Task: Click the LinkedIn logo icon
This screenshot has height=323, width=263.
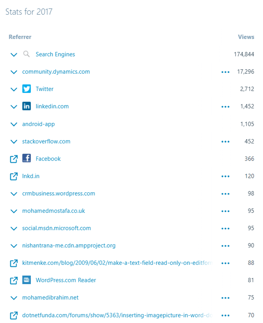Action: (27, 106)
